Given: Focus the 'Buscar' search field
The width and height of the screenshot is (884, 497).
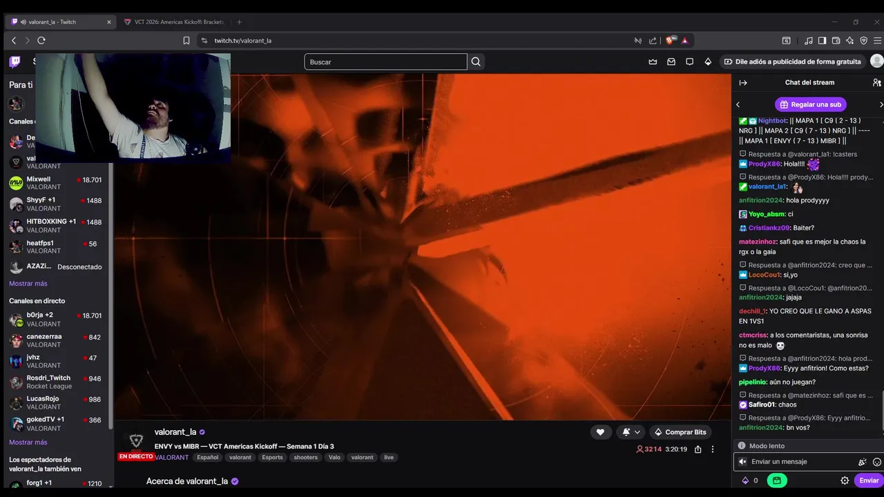Looking at the screenshot, I should click(x=385, y=62).
